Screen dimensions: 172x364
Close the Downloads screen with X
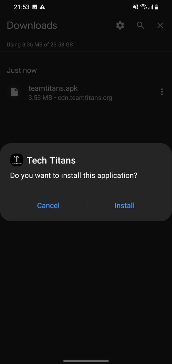tap(160, 26)
